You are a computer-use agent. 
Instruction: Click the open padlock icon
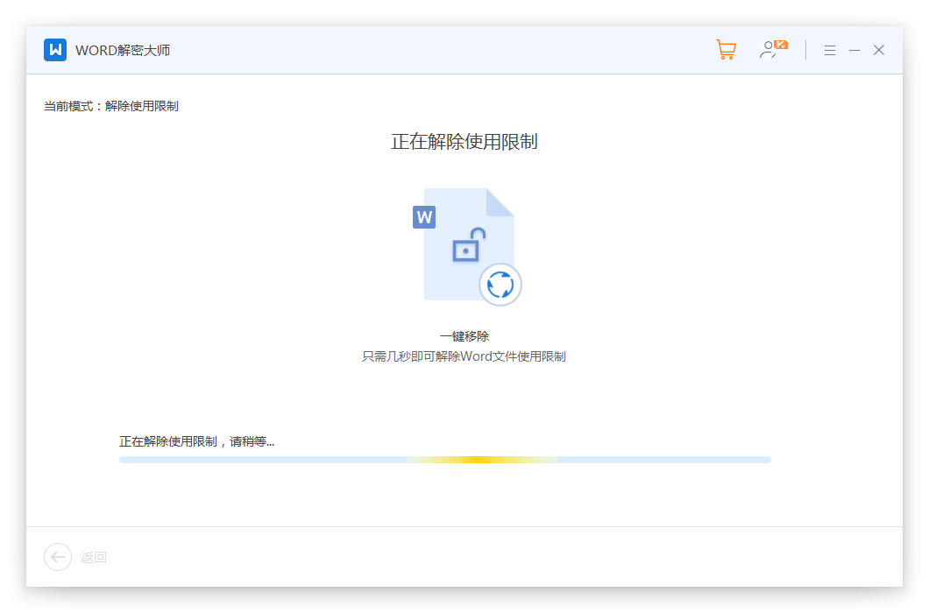coord(469,244)
